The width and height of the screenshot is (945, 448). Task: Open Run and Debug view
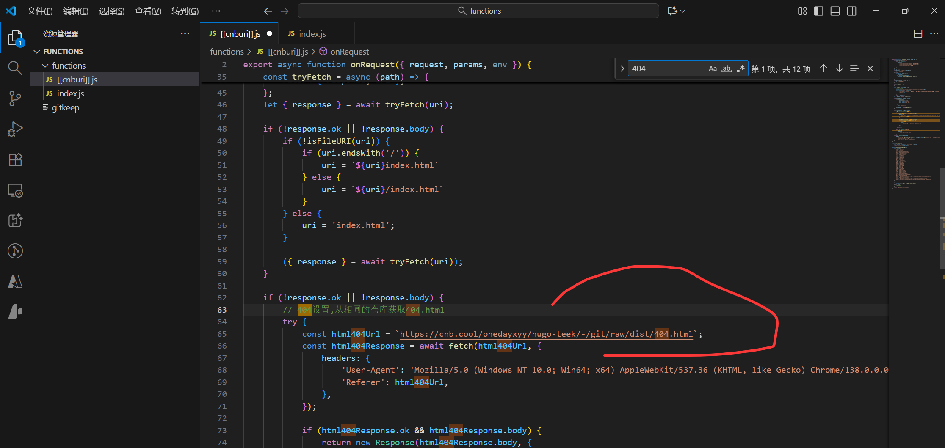click(15, 129)
